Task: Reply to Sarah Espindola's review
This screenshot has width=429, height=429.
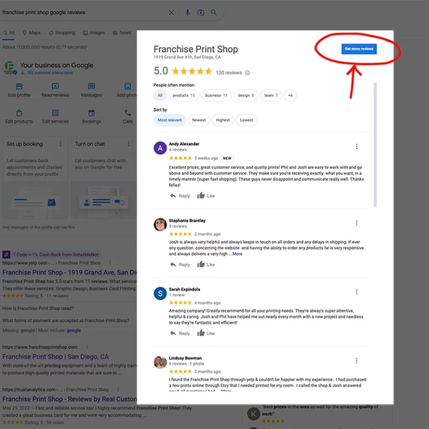Action: (180, 333)
